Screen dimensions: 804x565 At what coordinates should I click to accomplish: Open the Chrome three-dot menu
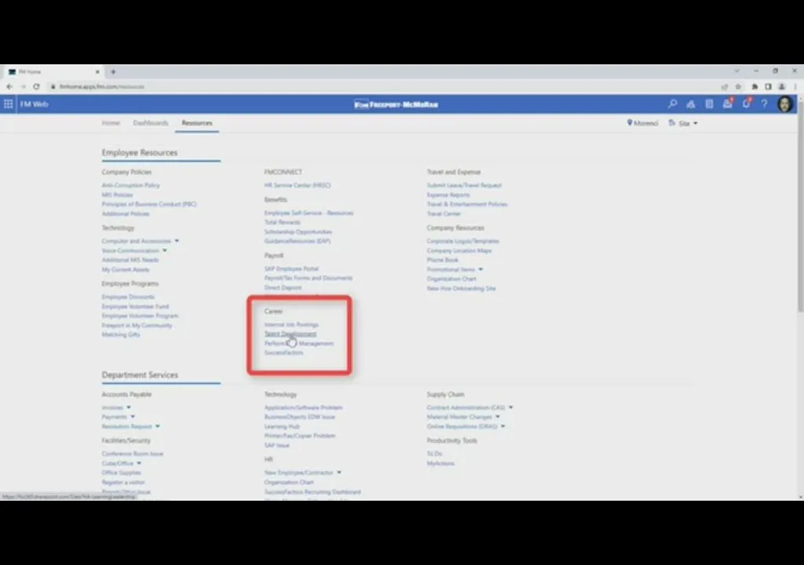tap(795, 86)
